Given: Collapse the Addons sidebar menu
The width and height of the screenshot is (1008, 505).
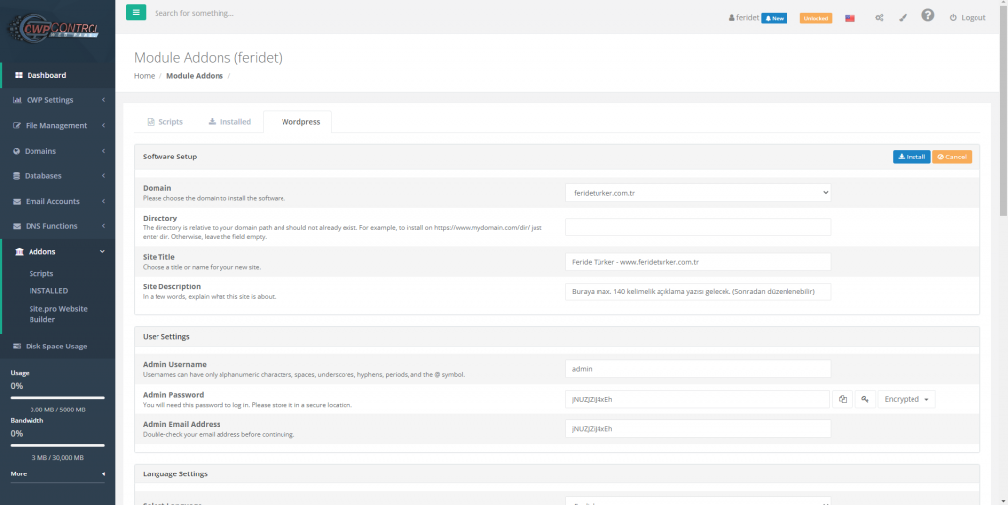Looking at the screenshot, I should 58,251.
